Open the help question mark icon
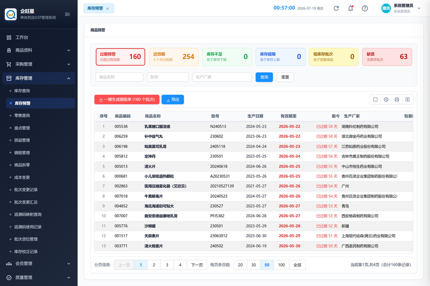 (x=365, y=8)
